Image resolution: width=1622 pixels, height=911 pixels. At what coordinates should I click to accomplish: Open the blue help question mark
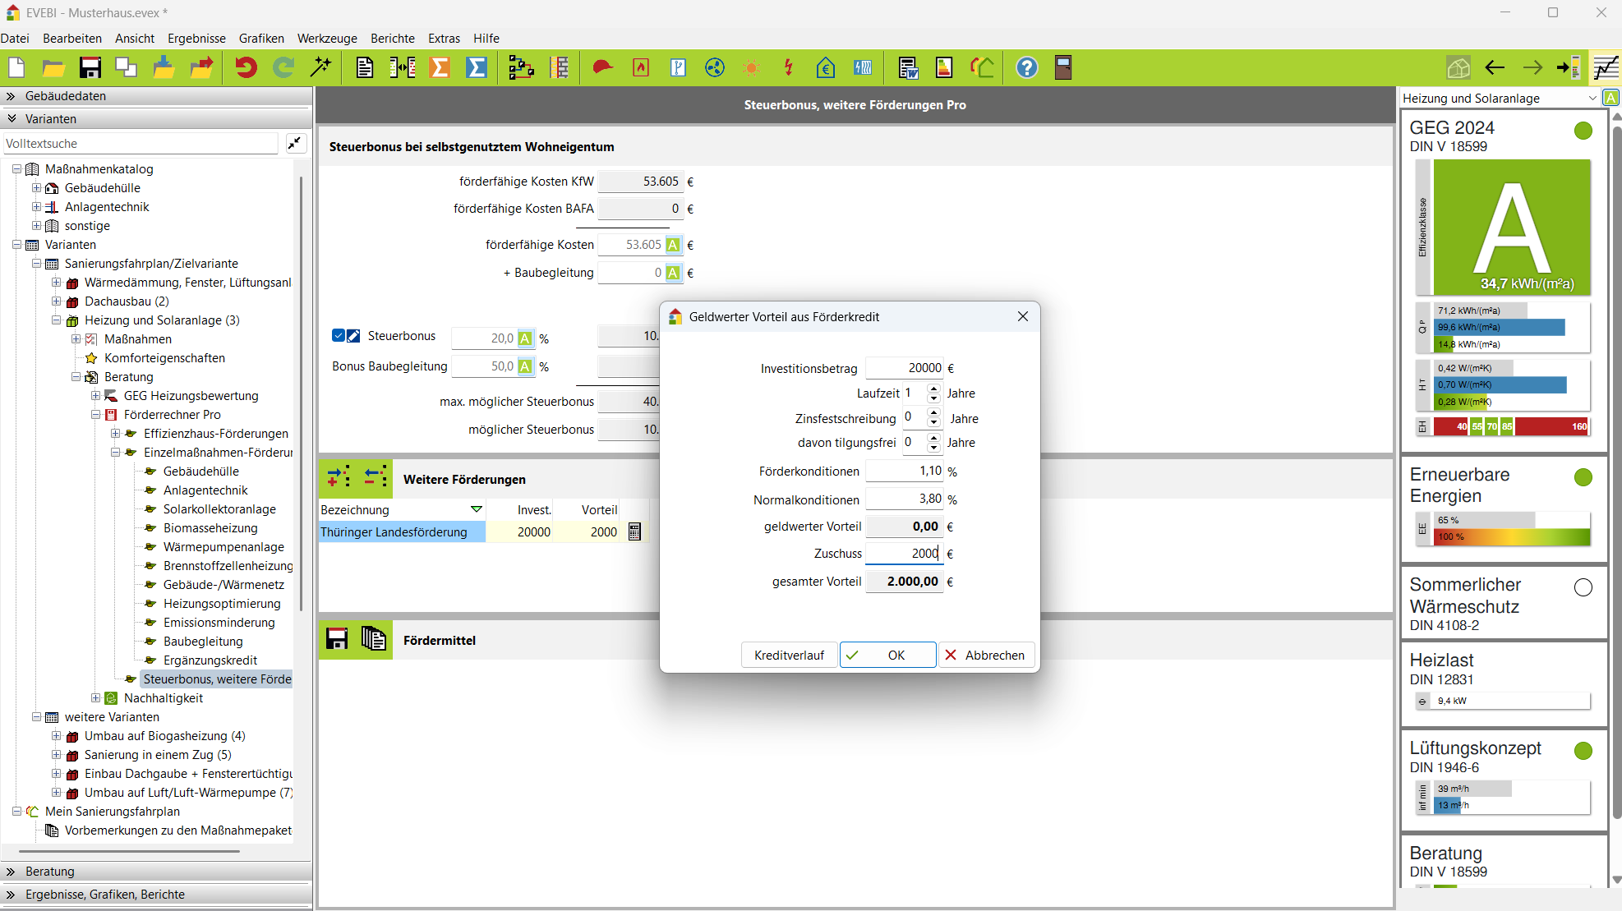1026,68
